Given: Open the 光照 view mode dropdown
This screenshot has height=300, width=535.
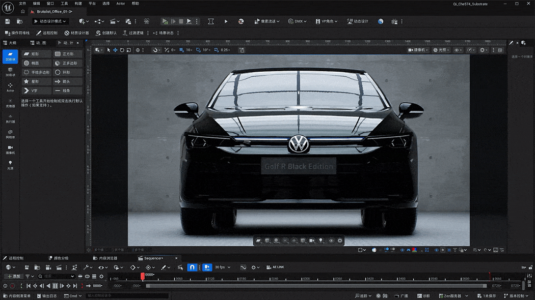Looking at the screenshot, I should point(441,50).
